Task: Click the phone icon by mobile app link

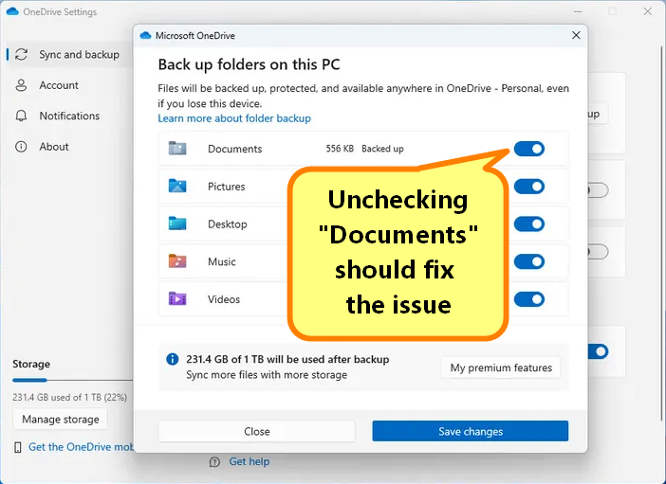Action: pyautogui.click(x=18, y=447)
